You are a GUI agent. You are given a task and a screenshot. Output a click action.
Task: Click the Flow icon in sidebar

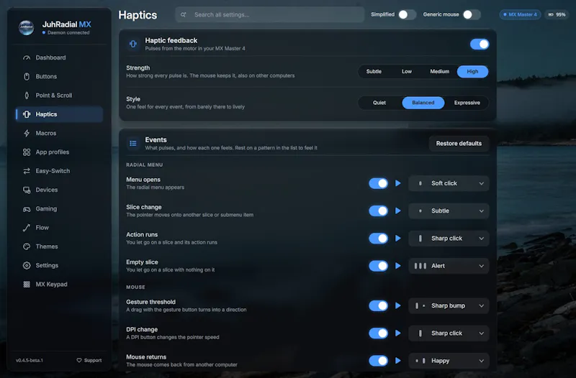click(27, 228)
